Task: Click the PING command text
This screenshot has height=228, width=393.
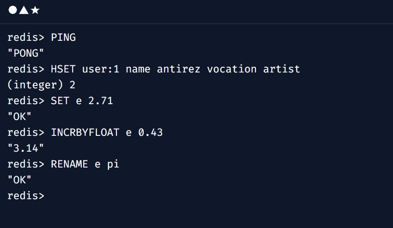Action: point(63,37)
